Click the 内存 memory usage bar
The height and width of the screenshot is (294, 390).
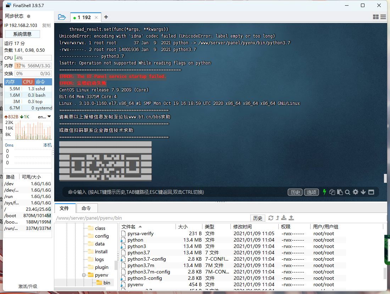[33, 66]
